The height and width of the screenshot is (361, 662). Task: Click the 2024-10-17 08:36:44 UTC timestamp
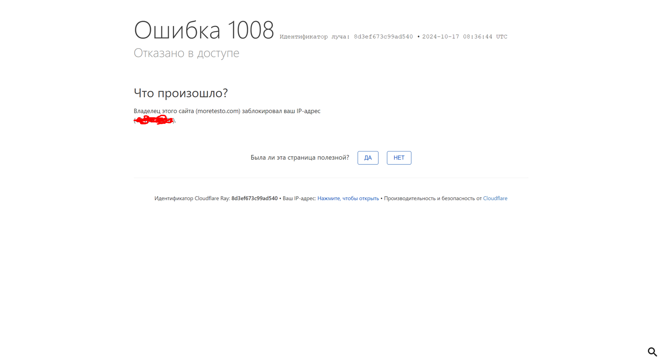coord(464,37)
